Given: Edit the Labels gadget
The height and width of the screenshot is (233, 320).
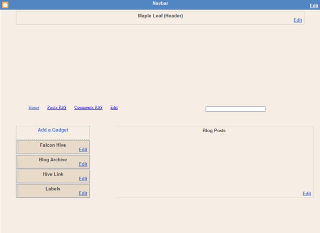Looking at the screenshot, I should click(83, 193).
